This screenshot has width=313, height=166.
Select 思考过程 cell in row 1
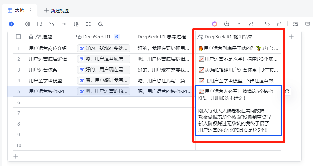(165, 48)
